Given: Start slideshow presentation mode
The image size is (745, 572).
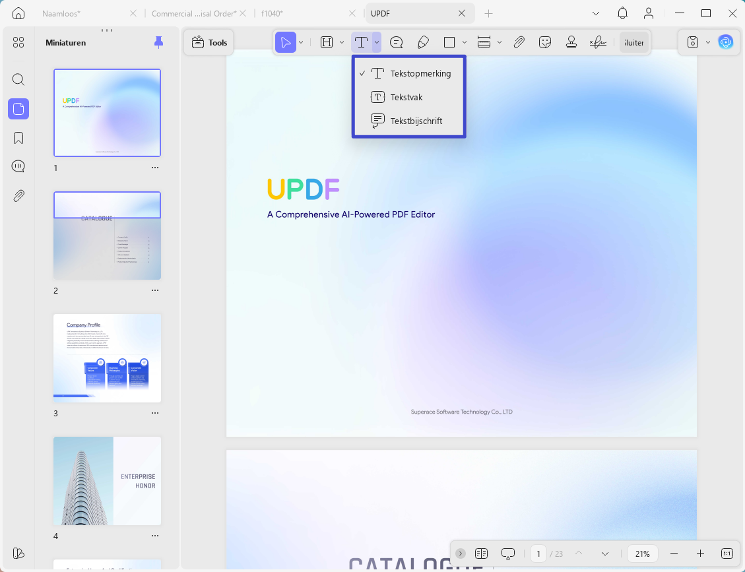Looking at the screenshot, I should [x=508, y=554].
